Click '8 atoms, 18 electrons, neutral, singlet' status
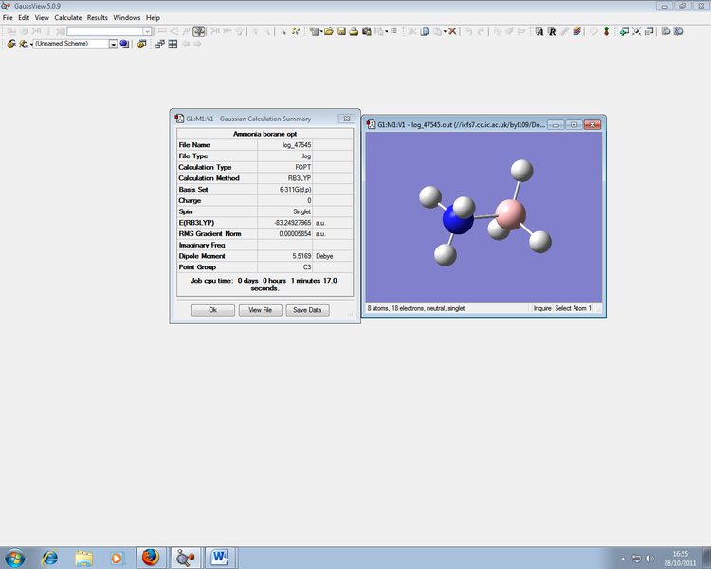The image size is (711, 569). pos(416,308)
